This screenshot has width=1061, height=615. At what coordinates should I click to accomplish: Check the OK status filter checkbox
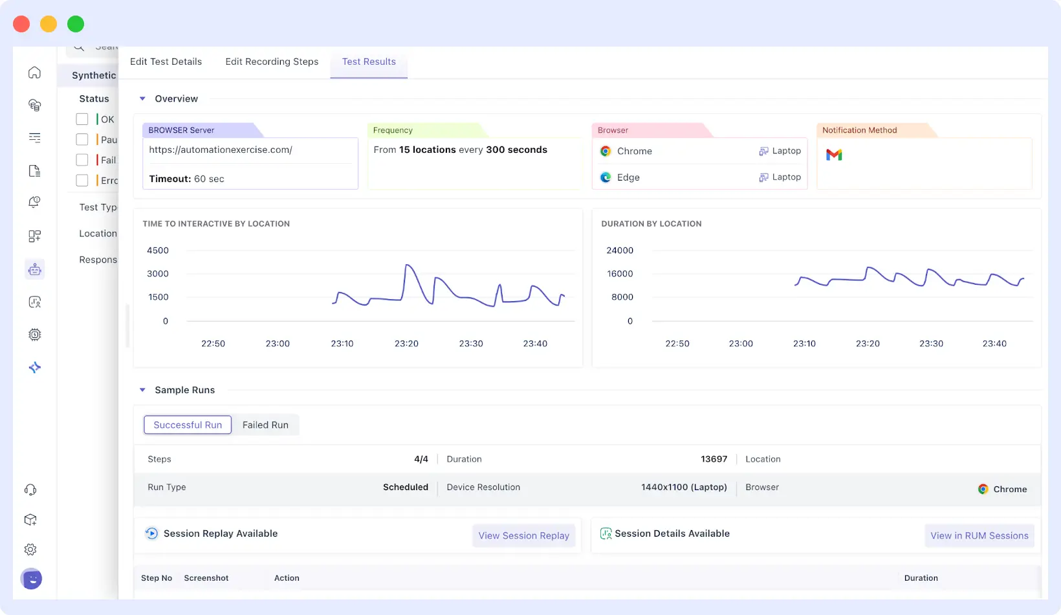click(x=82, y=118)
